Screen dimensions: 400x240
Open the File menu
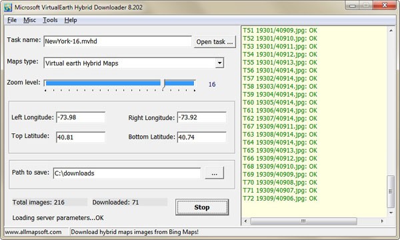(12, 20)
